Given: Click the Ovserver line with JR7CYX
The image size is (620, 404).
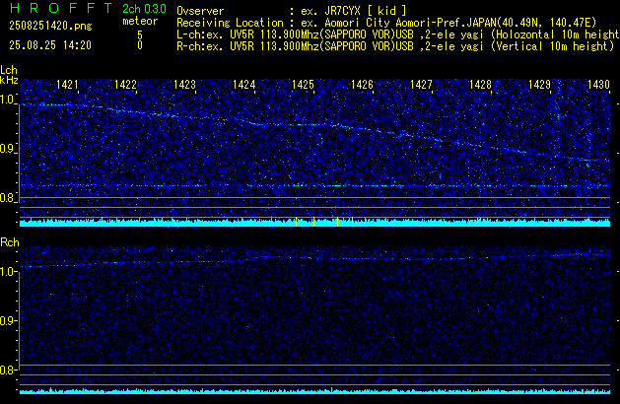Looking at the screenshot, I should point(292,11).
